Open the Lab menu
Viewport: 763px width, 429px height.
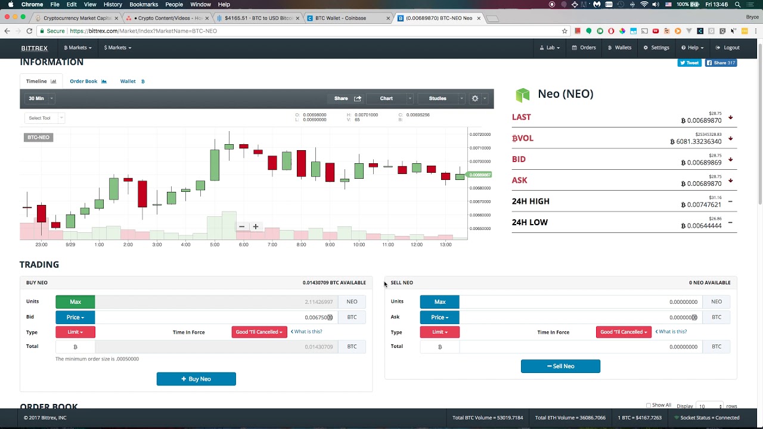point(550,48)
